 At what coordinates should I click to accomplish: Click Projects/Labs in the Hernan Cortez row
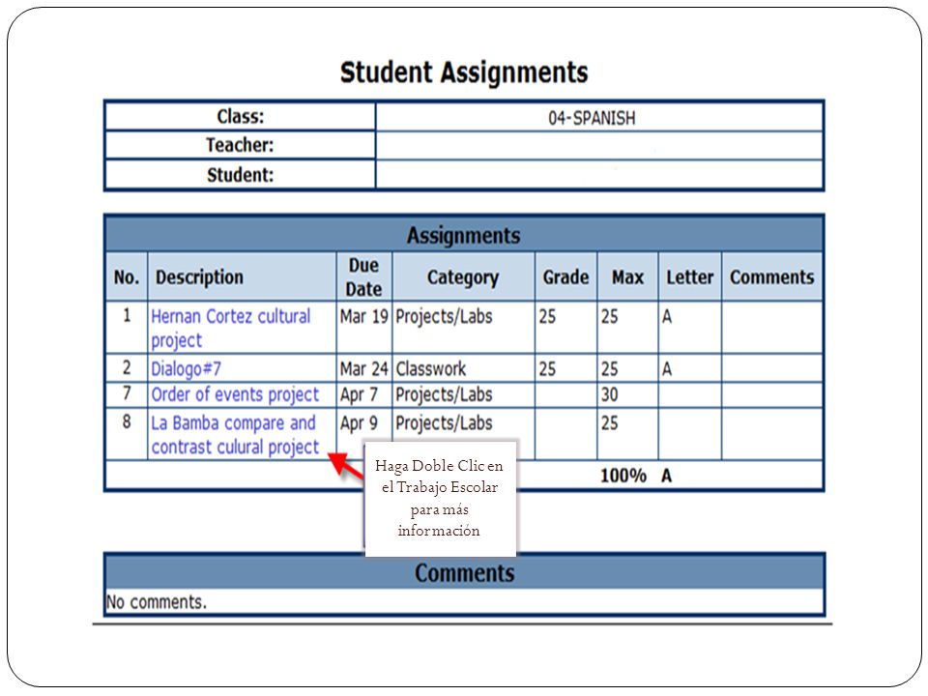coord(444,317)
